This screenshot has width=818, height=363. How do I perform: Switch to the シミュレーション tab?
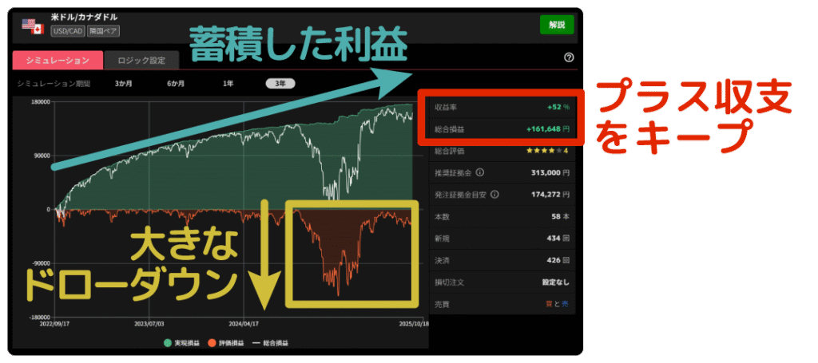(58, 61)
